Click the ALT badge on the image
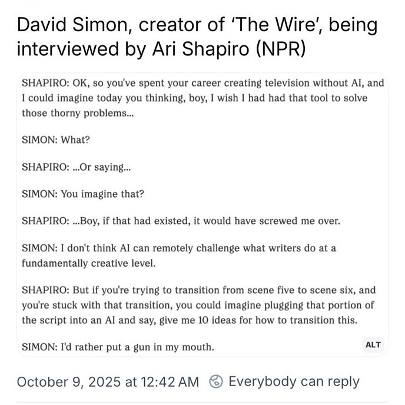 pos(373,345)
